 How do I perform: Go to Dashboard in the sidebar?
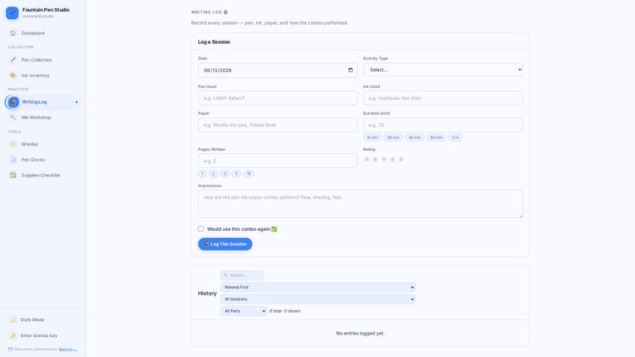click(x=43, y=34)
